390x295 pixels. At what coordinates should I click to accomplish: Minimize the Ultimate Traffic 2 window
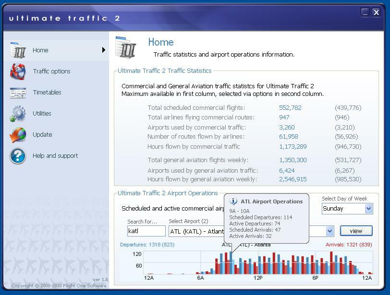365,12
